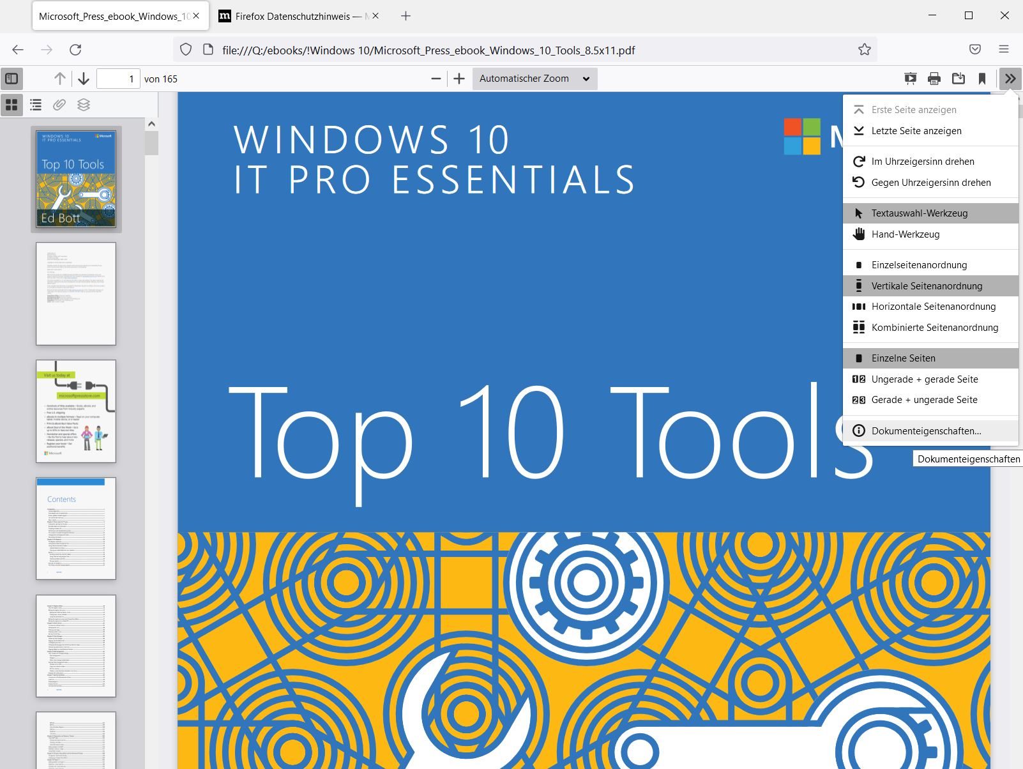Reload the current page
Viewport: 1023px width, 769px height.
(x=75, y=50)
